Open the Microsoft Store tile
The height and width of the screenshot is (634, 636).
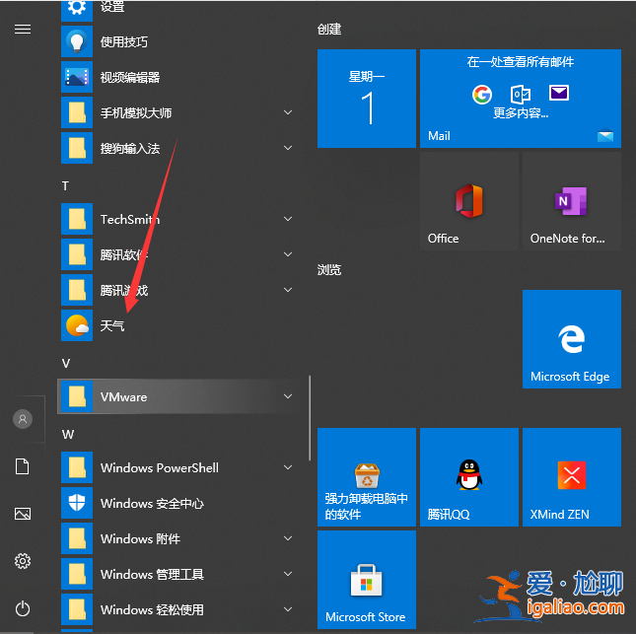coord(367,580)
